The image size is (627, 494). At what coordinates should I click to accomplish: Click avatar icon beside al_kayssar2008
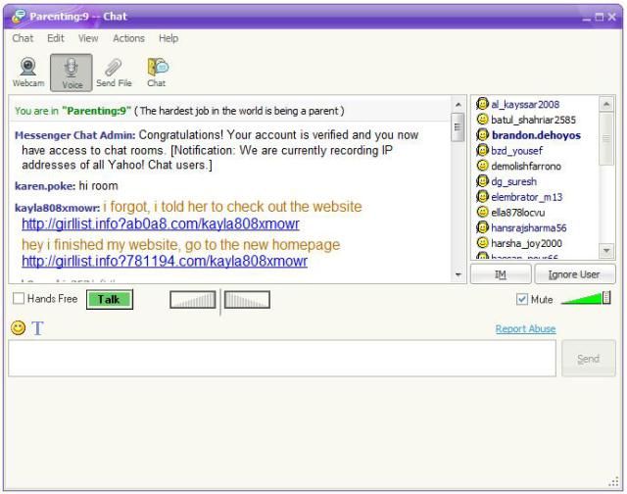tap(482, 104)
